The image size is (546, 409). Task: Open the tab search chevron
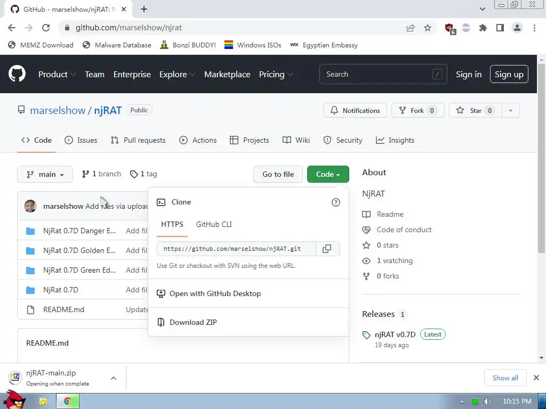click(482, 9)
